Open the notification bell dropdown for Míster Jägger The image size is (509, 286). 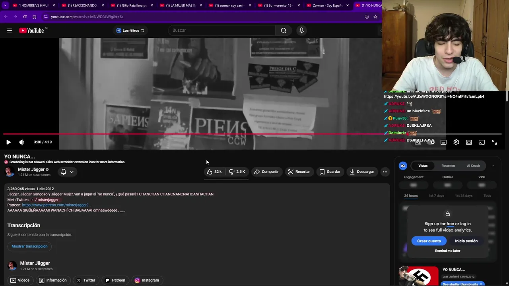pyautogui.click(x=67, y=172)
